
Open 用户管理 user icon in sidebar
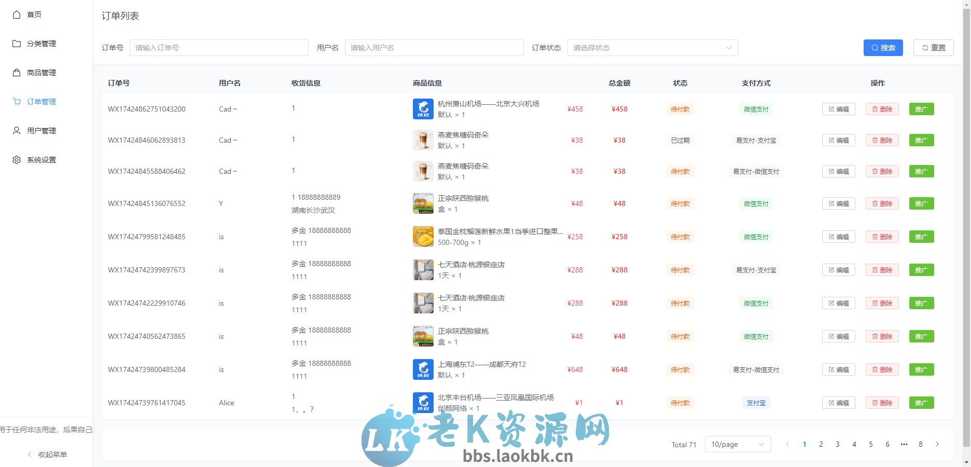tap(16, 131)
